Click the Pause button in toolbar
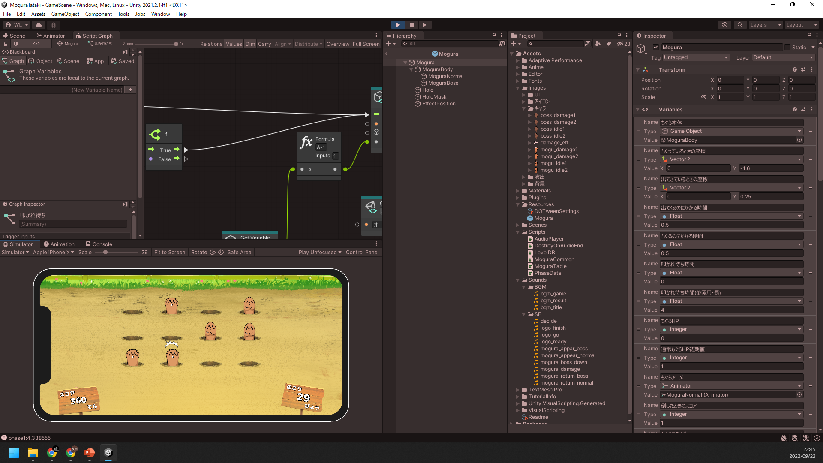 411,25
